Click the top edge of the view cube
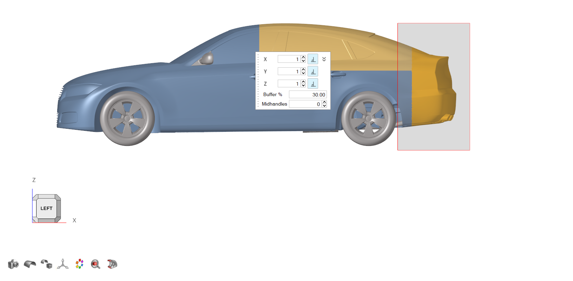The image size is (573, 281). pos(46,196)
